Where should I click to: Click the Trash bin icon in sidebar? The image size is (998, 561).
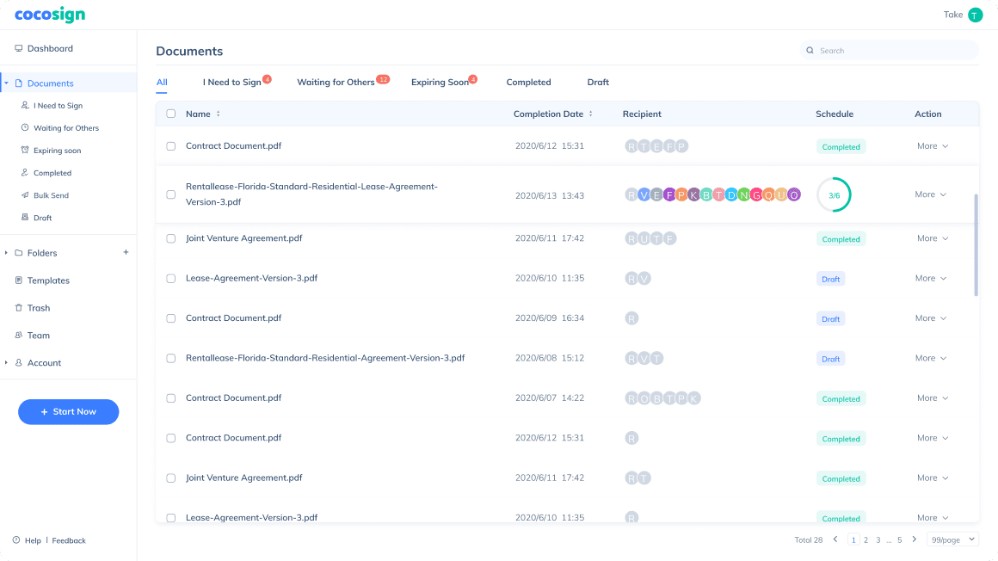(19, 308)
